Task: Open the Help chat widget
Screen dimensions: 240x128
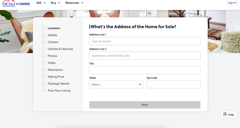Action: [228, 115]
